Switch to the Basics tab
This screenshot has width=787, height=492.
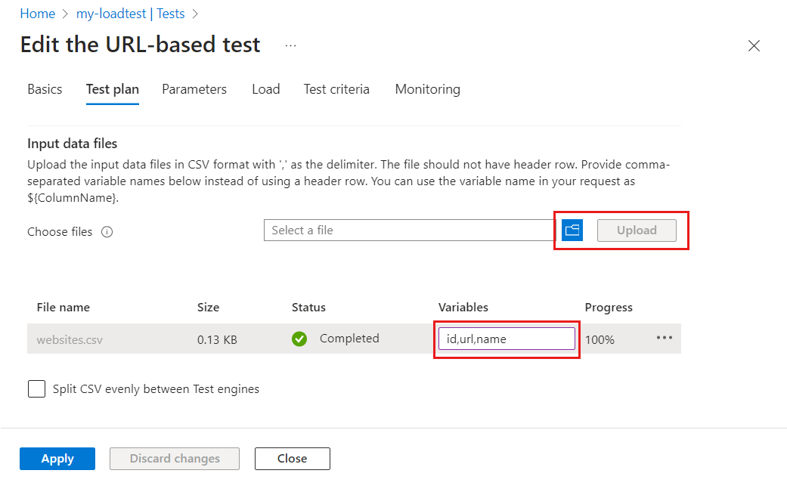click(45, 89)
